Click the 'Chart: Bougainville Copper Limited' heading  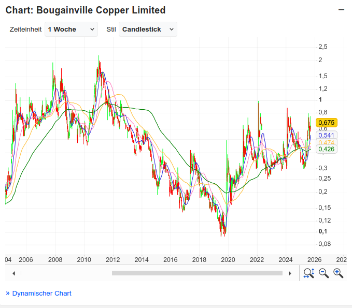point(86,10)
